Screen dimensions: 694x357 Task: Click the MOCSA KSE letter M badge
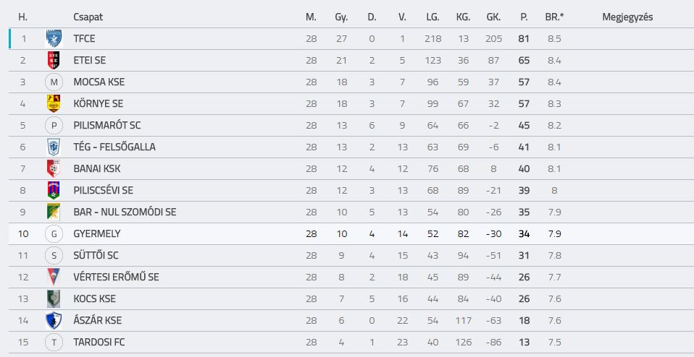[x=54, y=82]
